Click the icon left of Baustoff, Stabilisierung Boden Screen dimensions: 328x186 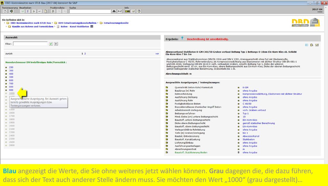point(167,152)
